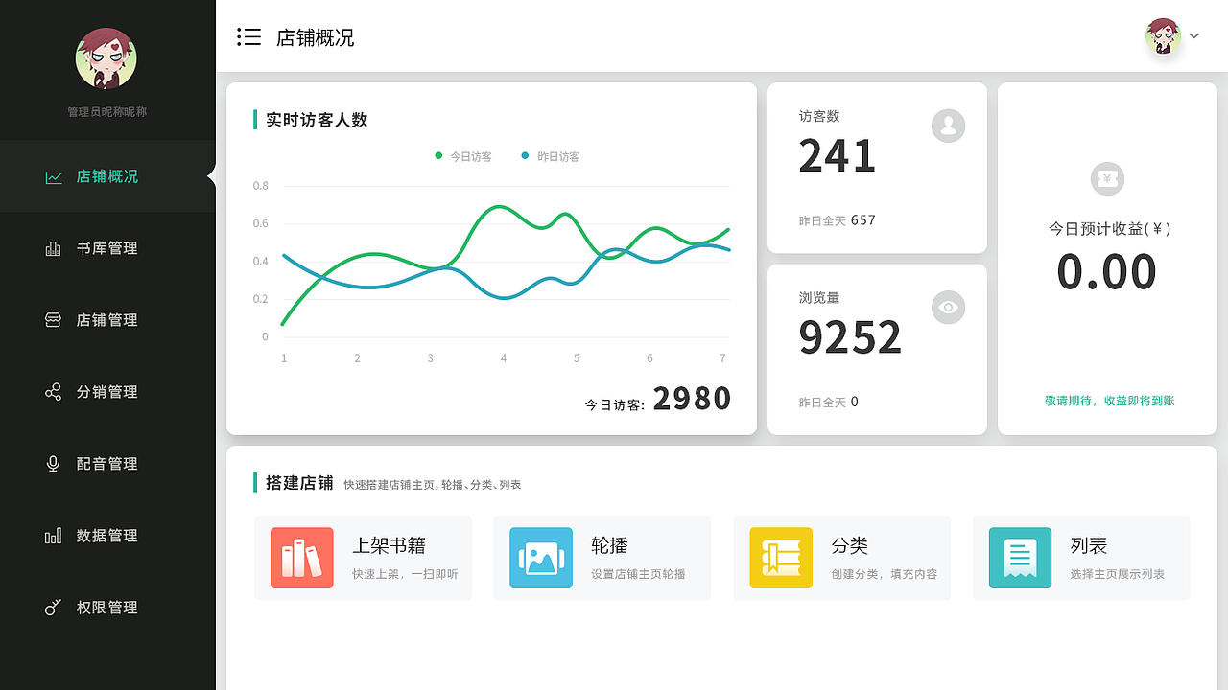Click the 浏览量 value 9252
1228x690 pixels.
coord(850,337)
